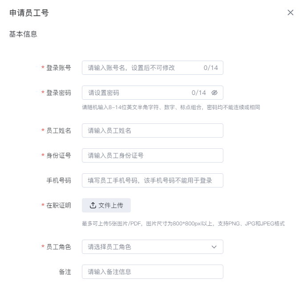The height and width of the screenshot is (306, 303).
Task: Click the 手机号码 field label
Action: [x=58, y=180]
